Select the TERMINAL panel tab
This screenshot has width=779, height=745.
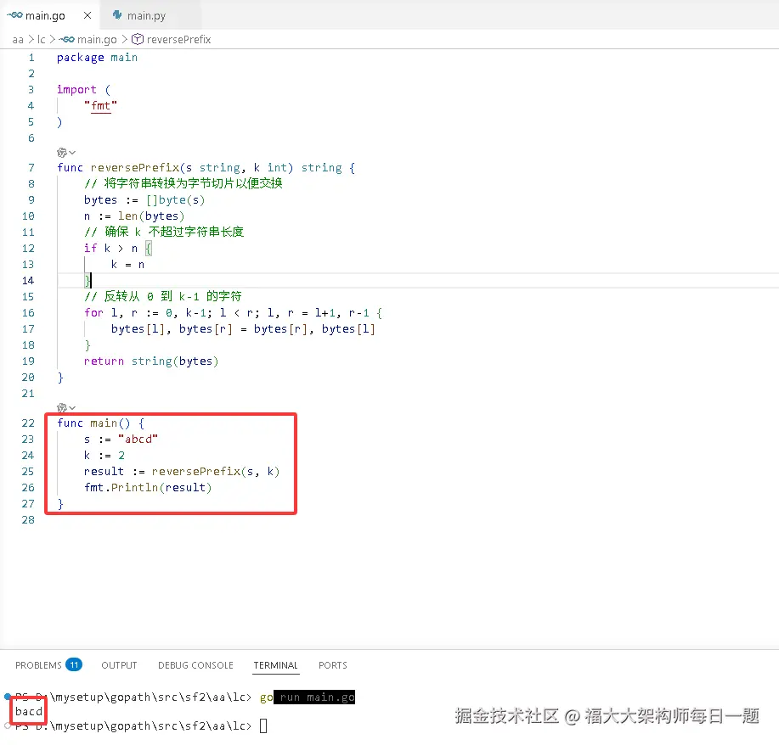[x=276, y=665]
